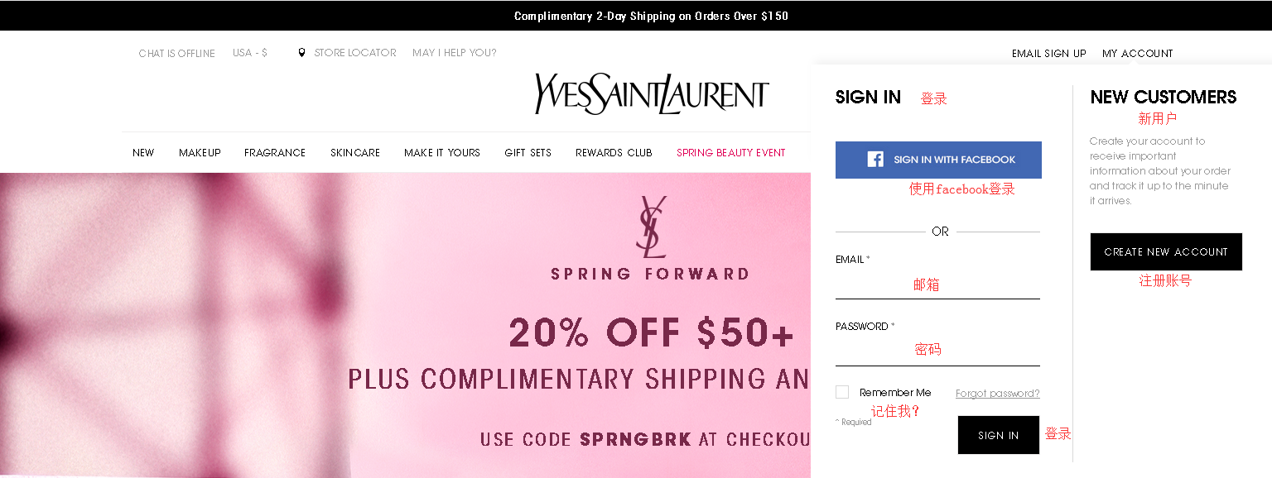This screenshot has height=478, width=1272.
Task: Toggle the Remember Me checkbox
Action: click(x=842, y=392)
